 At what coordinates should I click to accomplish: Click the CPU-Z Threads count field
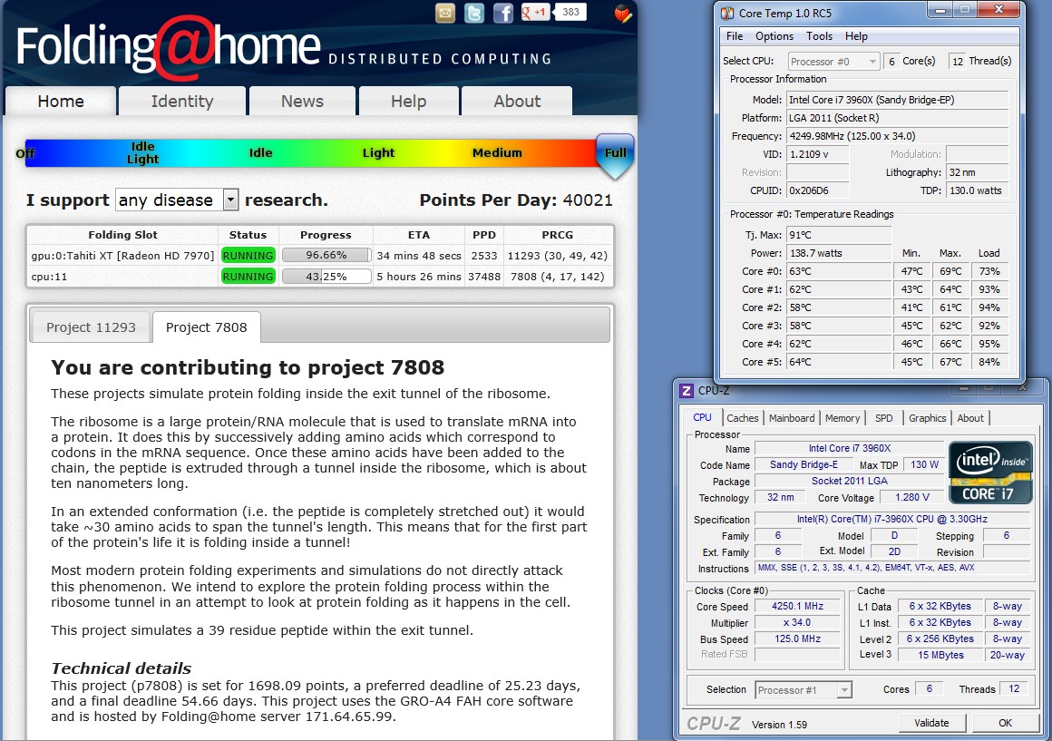pyautogui.click(x=1015, y=689)
